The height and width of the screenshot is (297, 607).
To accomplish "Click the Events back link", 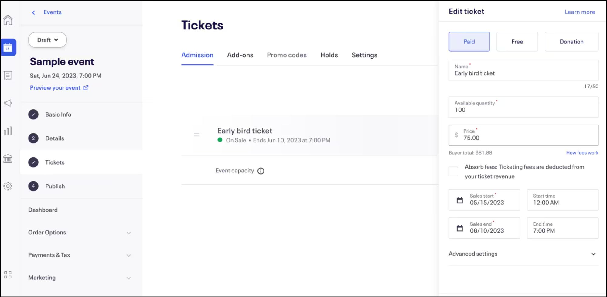I will pyautogui.click(x=52, y=12).
